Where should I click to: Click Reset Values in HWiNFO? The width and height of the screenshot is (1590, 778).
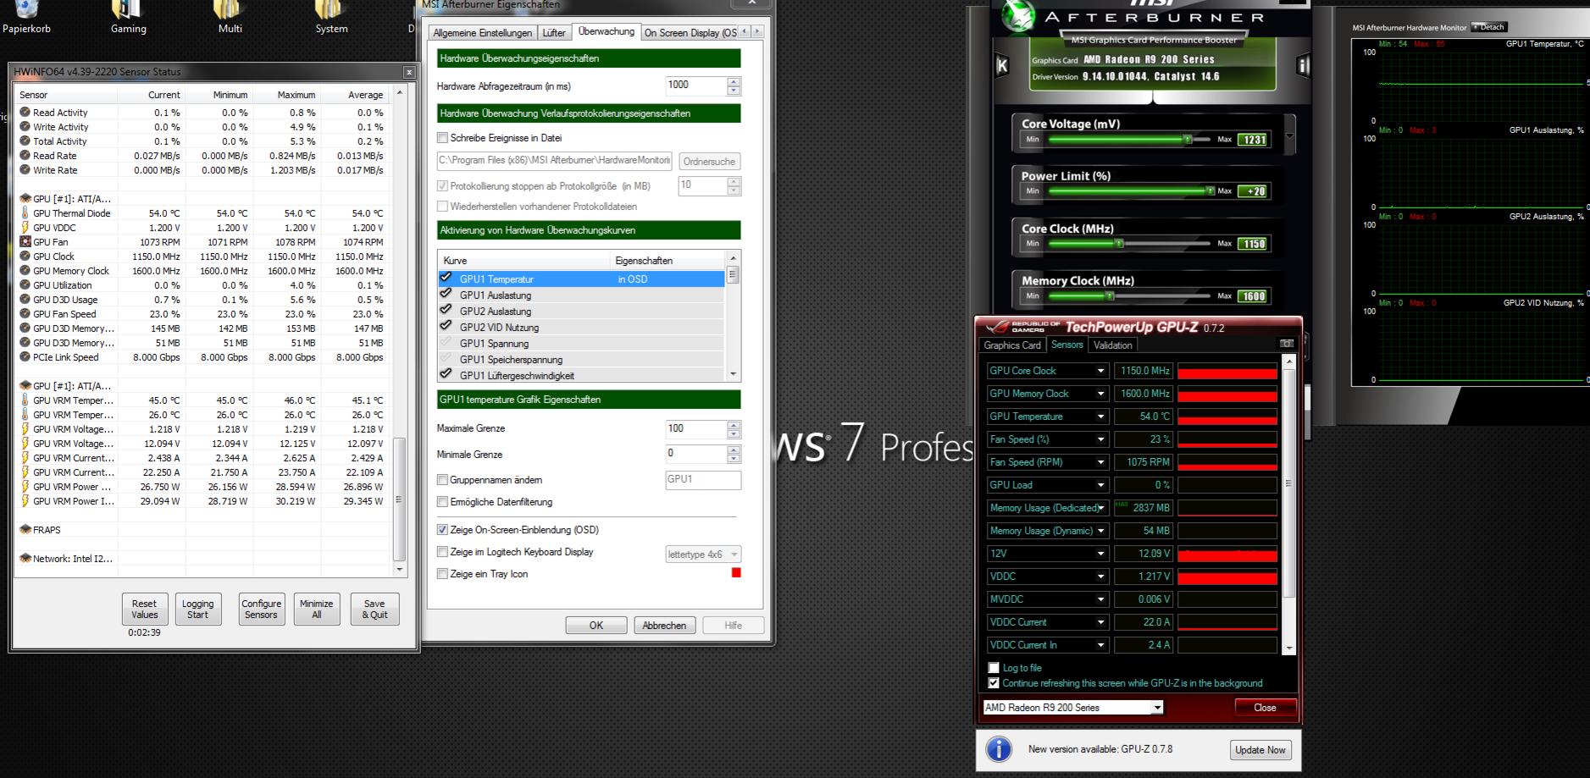tap(144, 610)
